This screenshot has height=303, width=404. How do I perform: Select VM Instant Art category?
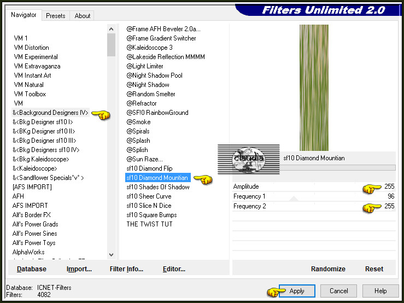click(32, 75)
